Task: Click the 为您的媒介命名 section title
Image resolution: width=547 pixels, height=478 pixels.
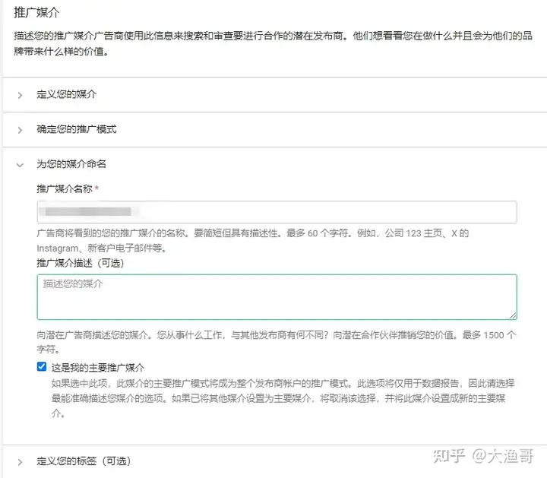Action: (x=71, y=164)
